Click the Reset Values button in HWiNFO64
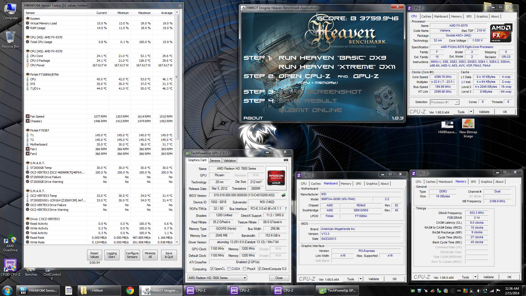Viewport: 526px width, 296px height. [94, 255]
